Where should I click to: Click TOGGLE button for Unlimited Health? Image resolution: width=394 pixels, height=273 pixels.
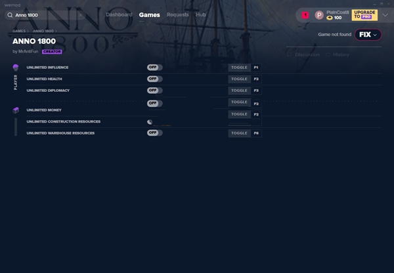(239, 79)
